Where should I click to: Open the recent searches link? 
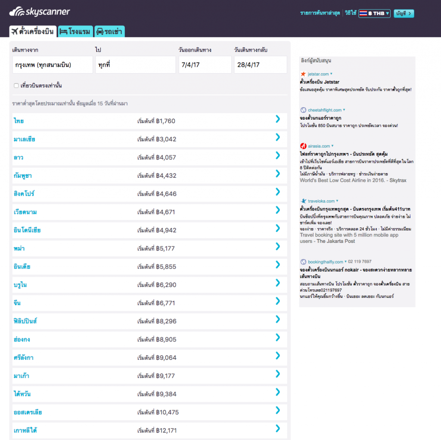pos(320,13)
